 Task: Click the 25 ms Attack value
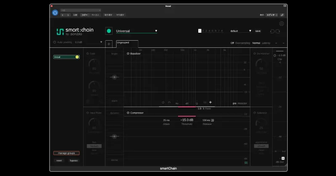point(166,120)
